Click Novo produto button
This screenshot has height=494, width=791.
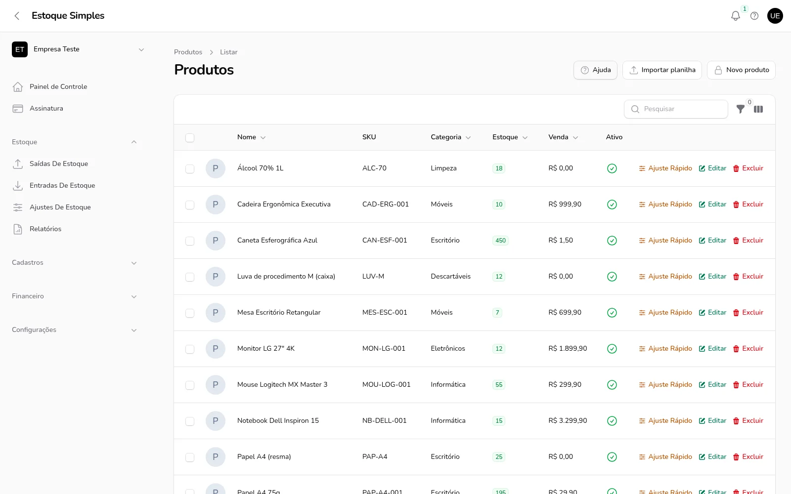click(741, 70)
